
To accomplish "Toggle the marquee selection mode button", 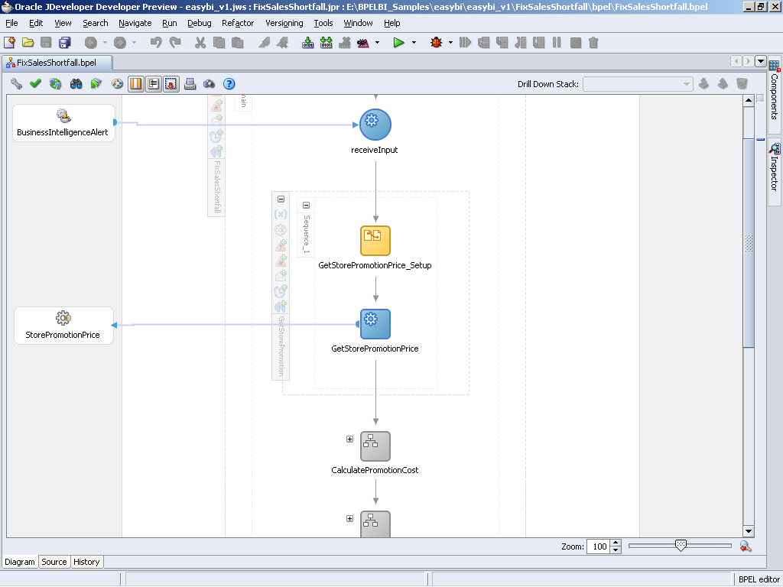I will (171, 84).
